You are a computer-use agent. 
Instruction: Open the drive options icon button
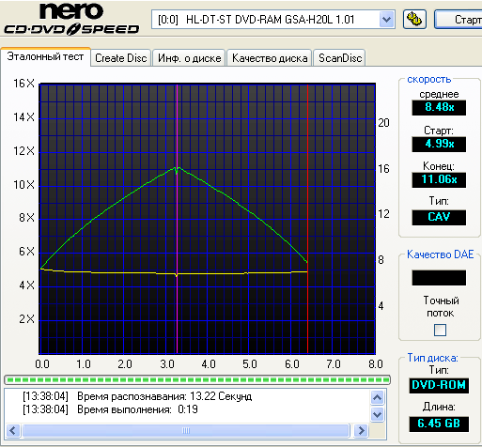point(414,20)
